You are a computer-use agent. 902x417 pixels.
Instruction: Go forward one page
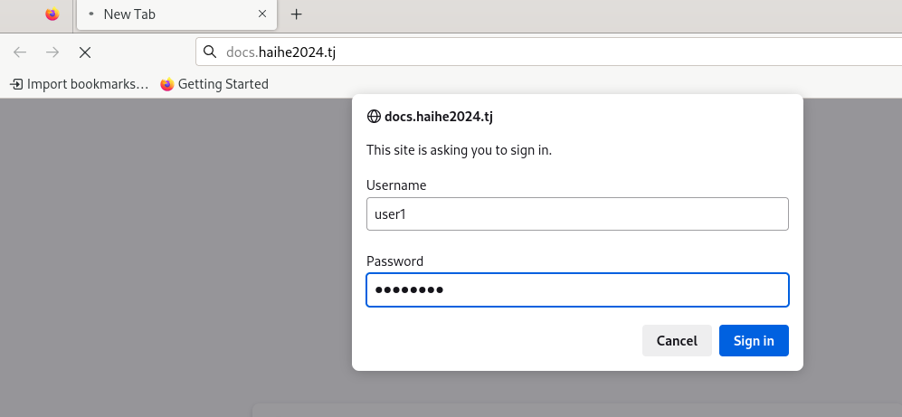pos(52,52)
